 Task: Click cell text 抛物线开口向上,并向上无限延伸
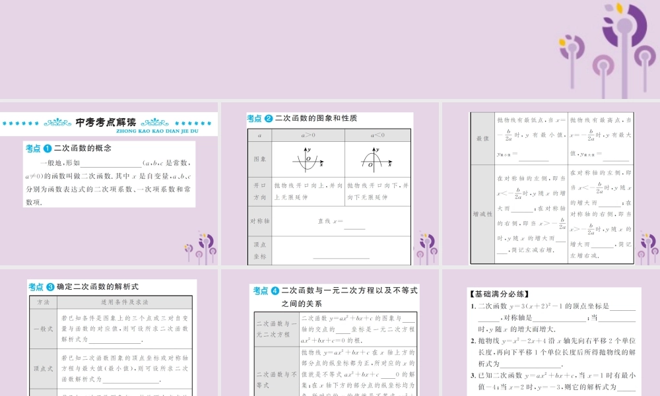pyautogui.click(x=308, y=191)
